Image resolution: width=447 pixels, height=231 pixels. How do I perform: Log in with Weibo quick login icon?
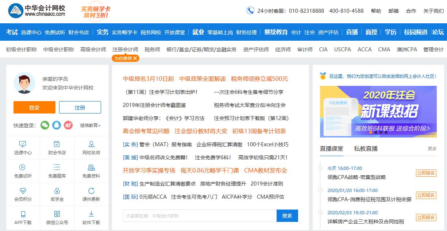click(x=68, y=125)
